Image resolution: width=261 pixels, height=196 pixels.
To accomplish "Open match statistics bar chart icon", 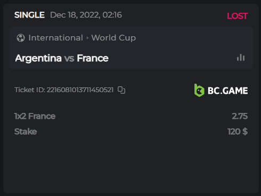I will [241, 58].
